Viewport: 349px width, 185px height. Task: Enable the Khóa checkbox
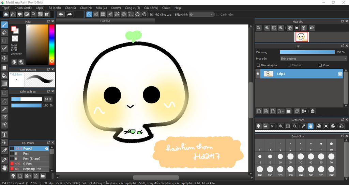tap(320, 65)
